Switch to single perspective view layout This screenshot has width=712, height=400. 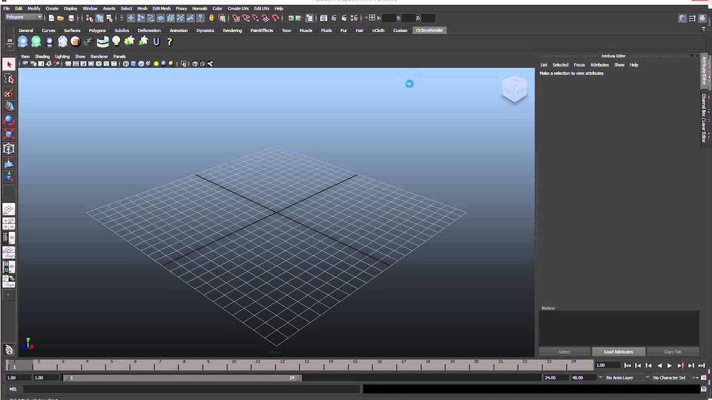click(x=9, y=209)
